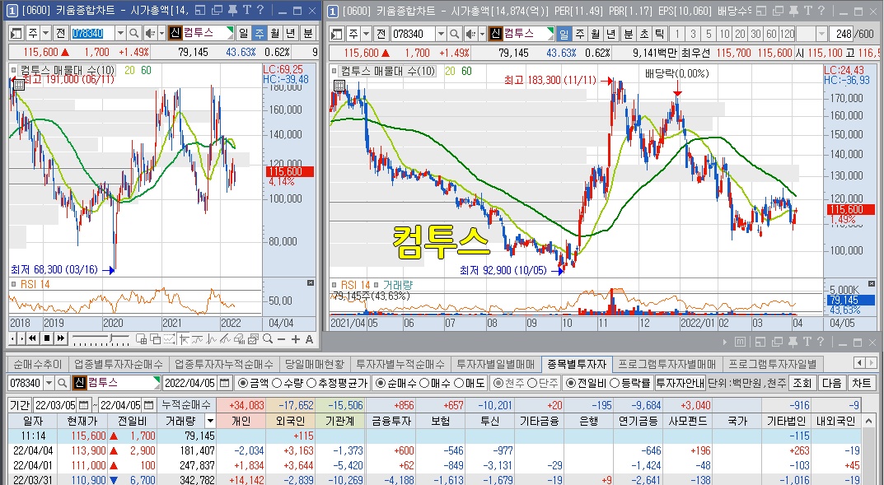The image size is (884, 485).
Task: Switch to 투자자별누적순매수 tab
Action: (400, 364)
